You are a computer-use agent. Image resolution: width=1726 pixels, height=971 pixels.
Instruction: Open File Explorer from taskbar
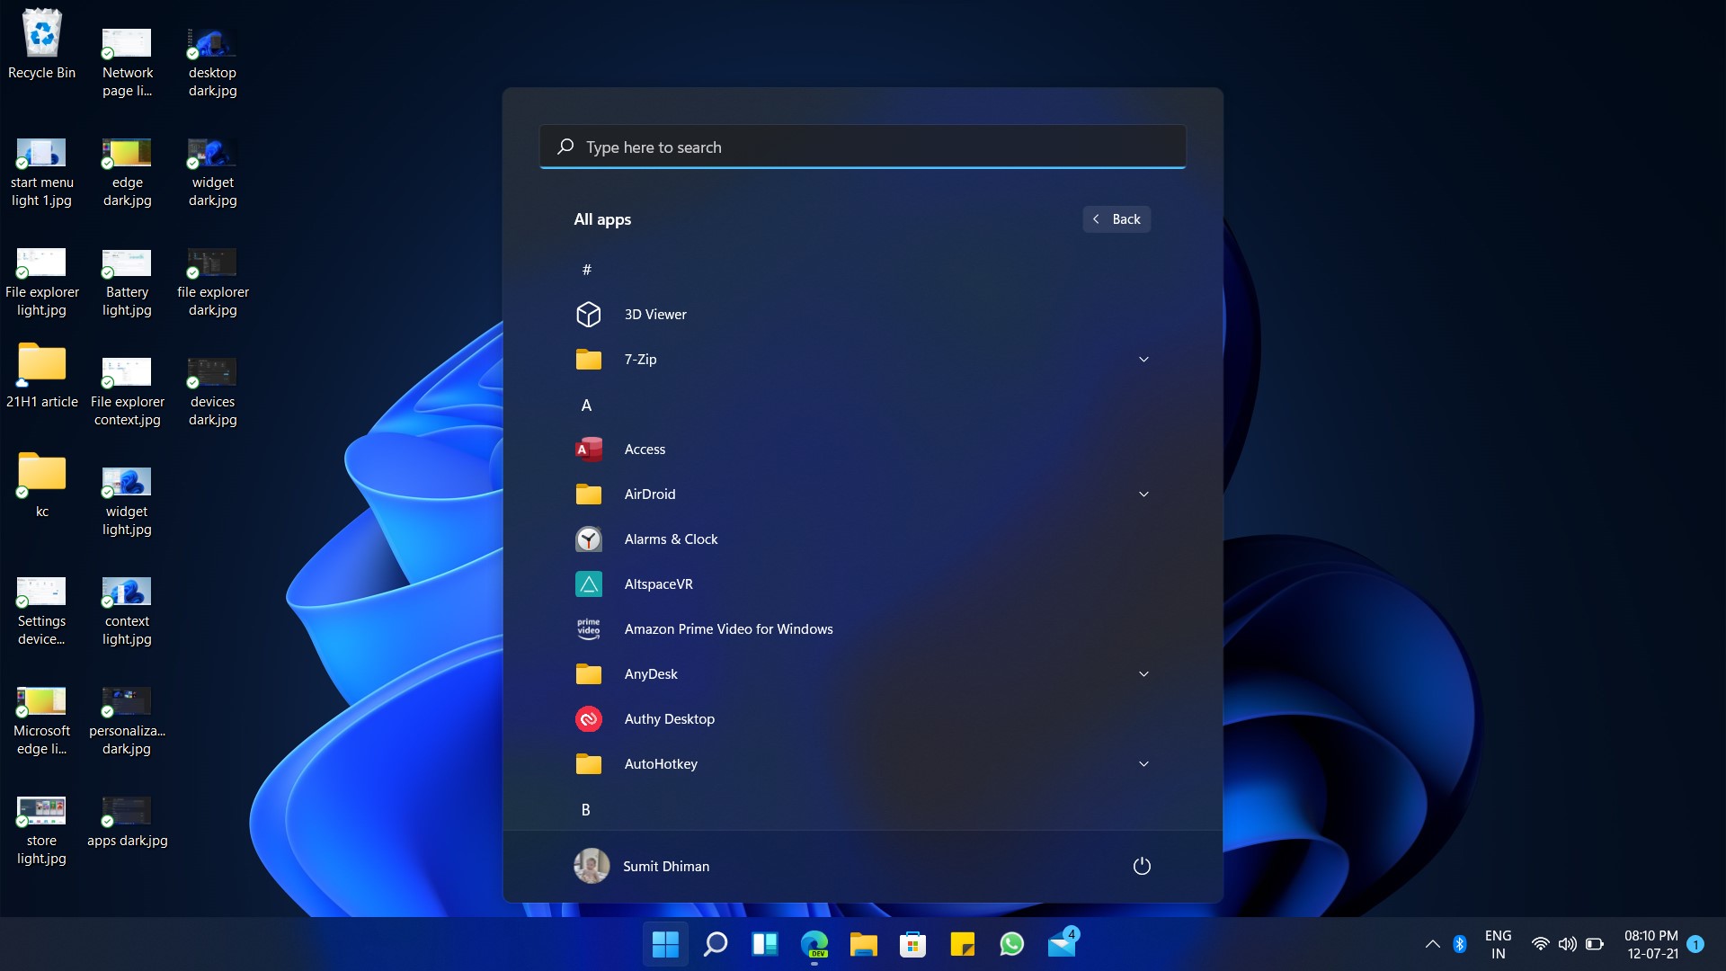[864, 944]
